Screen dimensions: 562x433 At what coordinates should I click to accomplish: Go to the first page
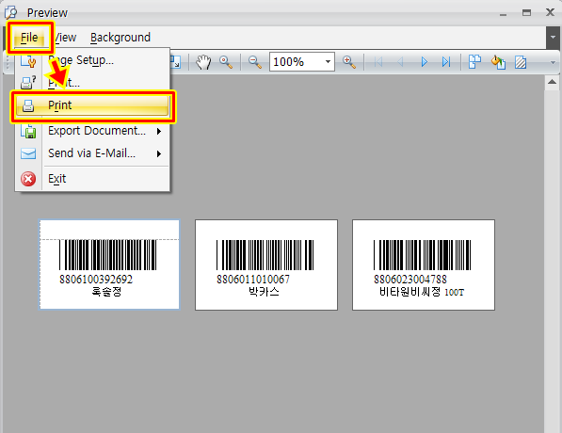(x=378, y=62)
